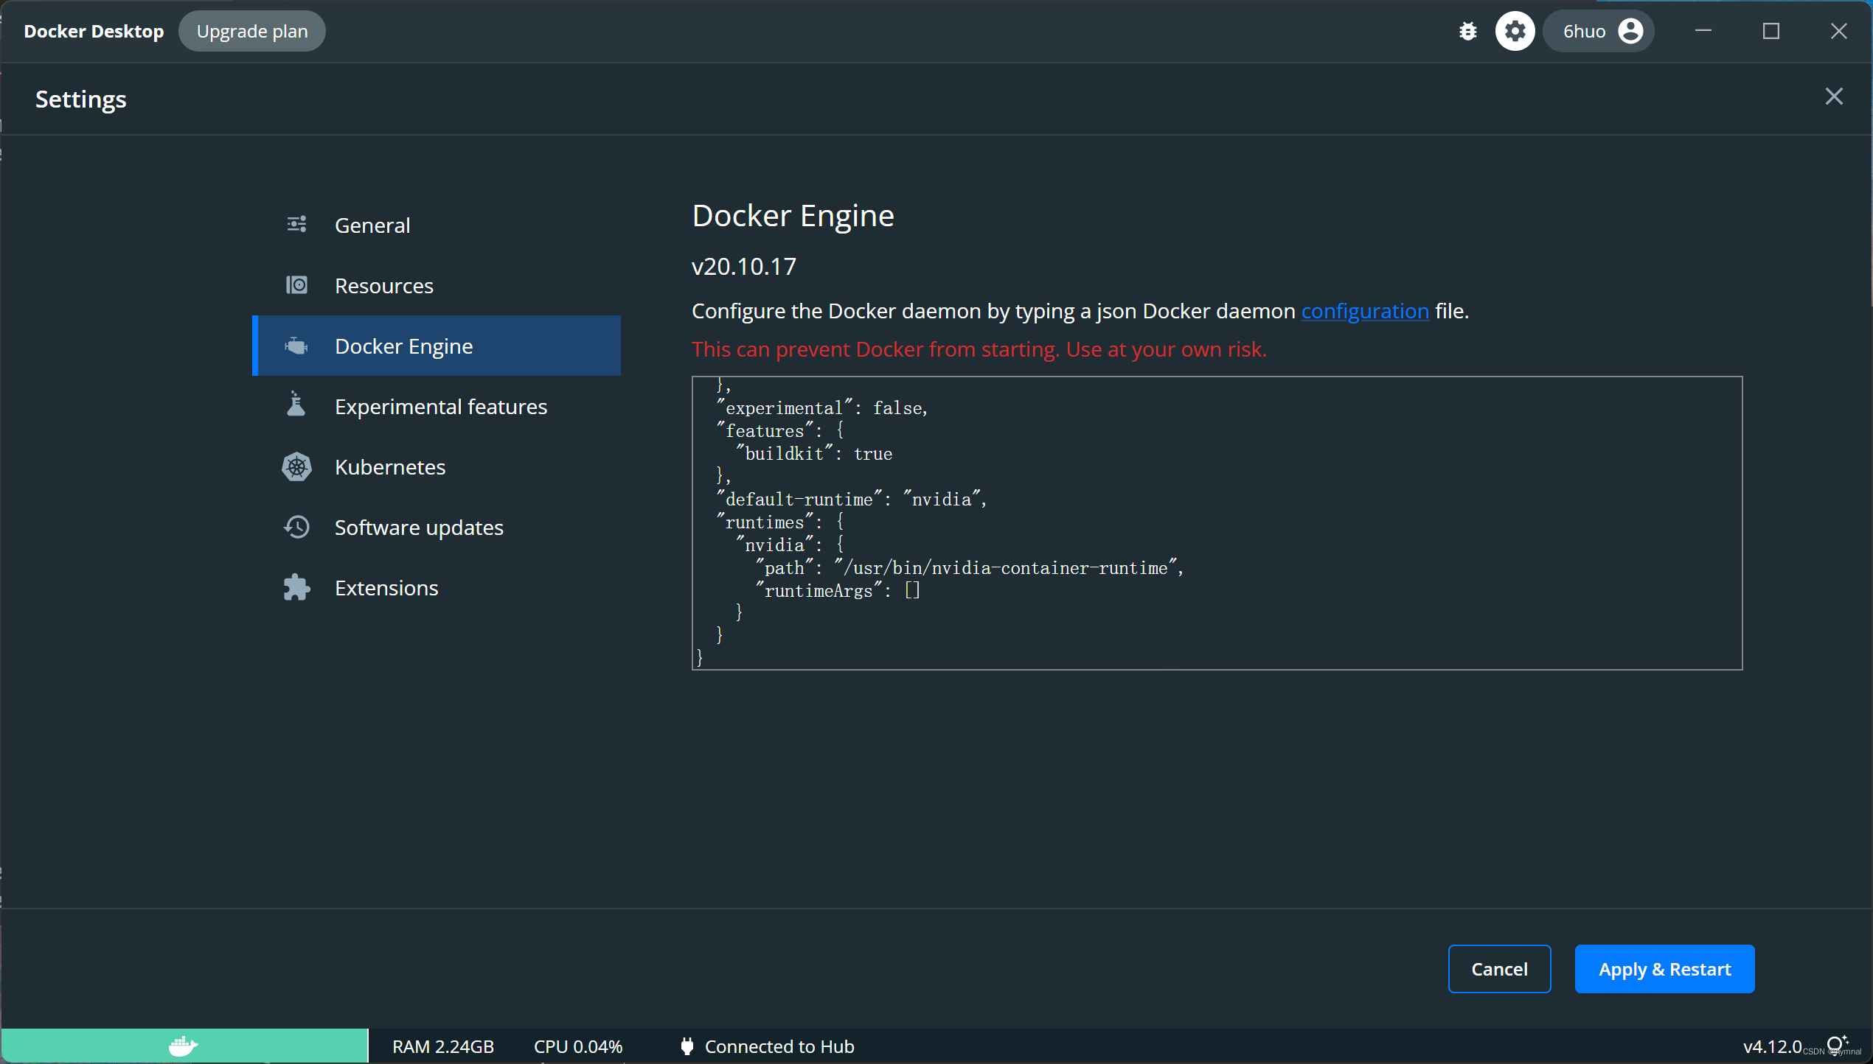The image size is (1873, 1064).
Task: Click the General sliders icon
Action: 296,225
